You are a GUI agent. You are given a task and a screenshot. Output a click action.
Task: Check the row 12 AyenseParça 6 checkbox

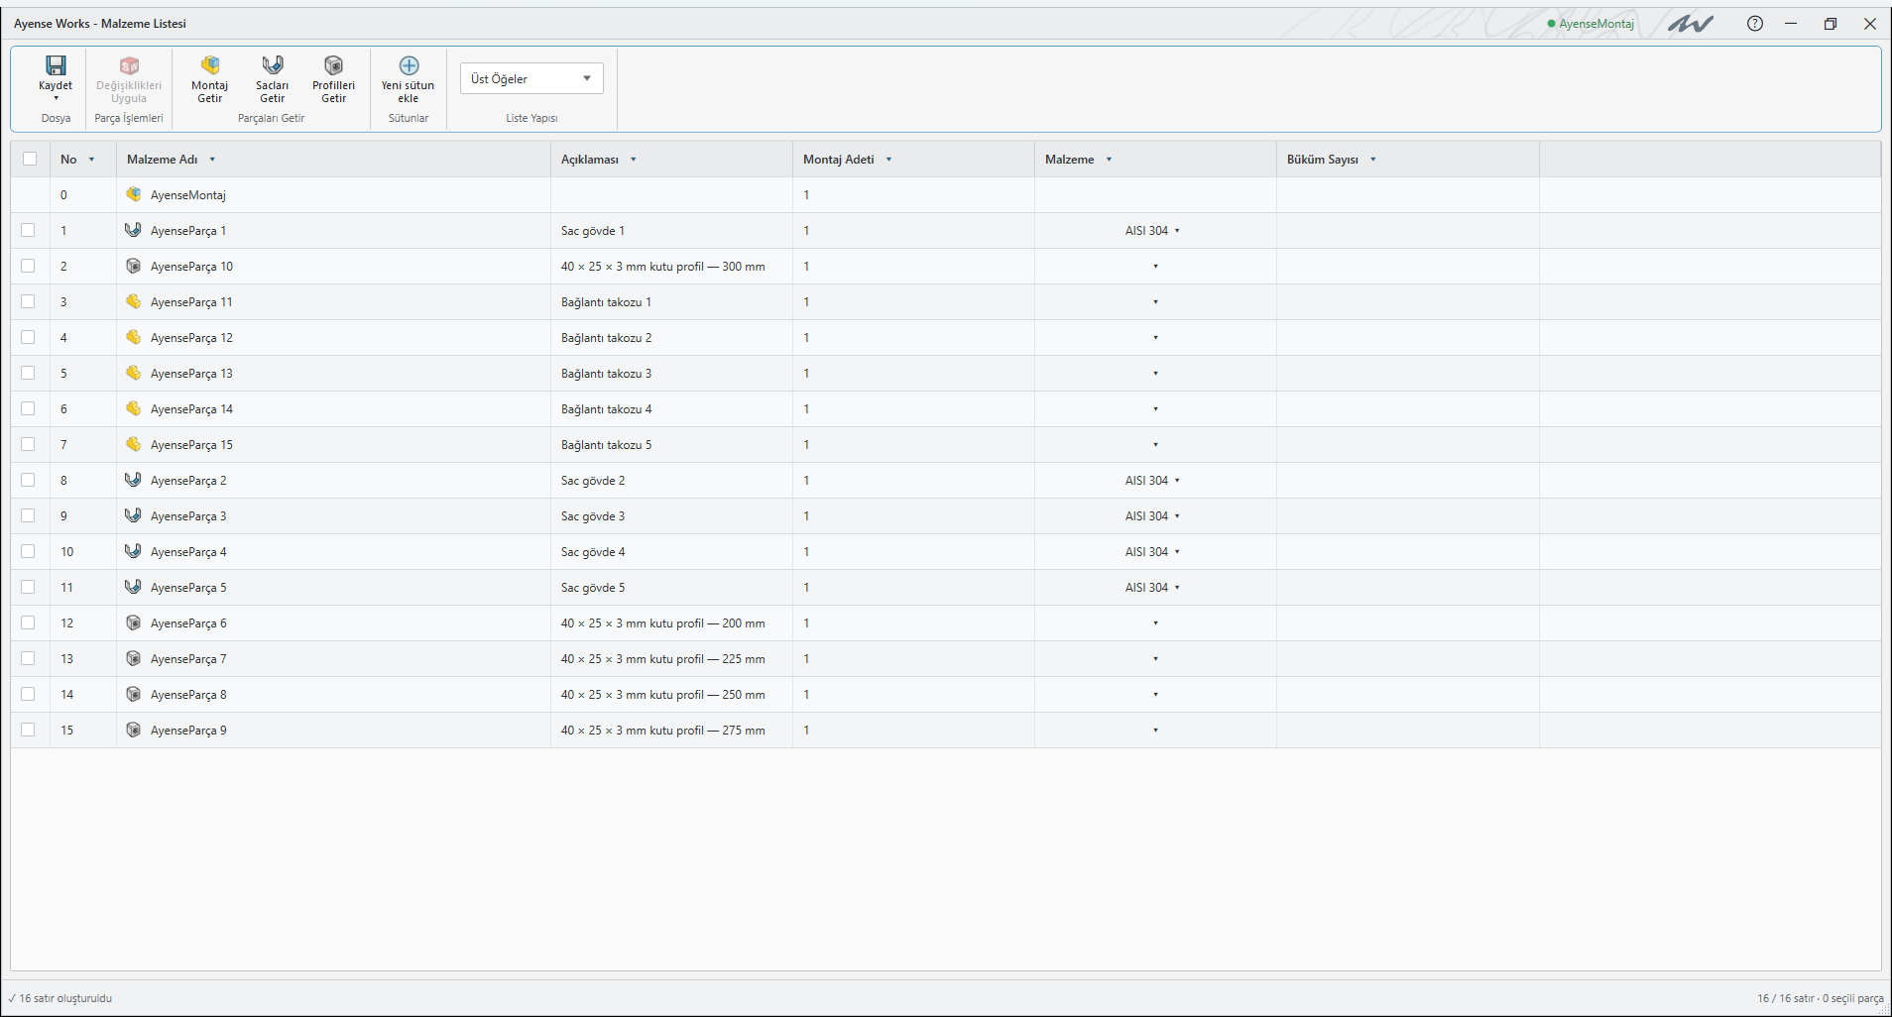[x=28, y=622]
